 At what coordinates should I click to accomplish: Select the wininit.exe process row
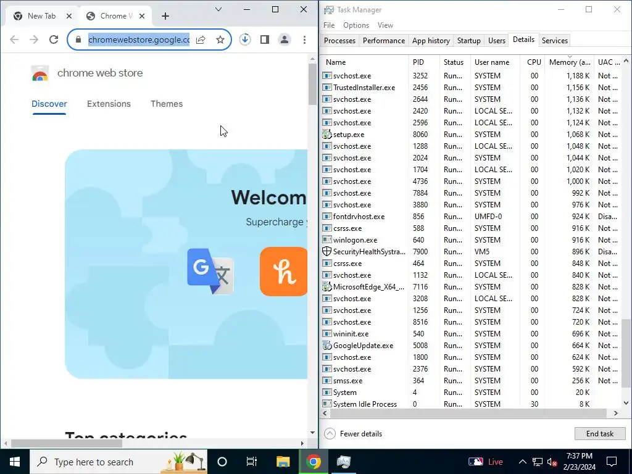[x=472, y=334]
